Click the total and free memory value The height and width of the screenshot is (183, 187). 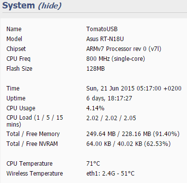tap(133, 134)
